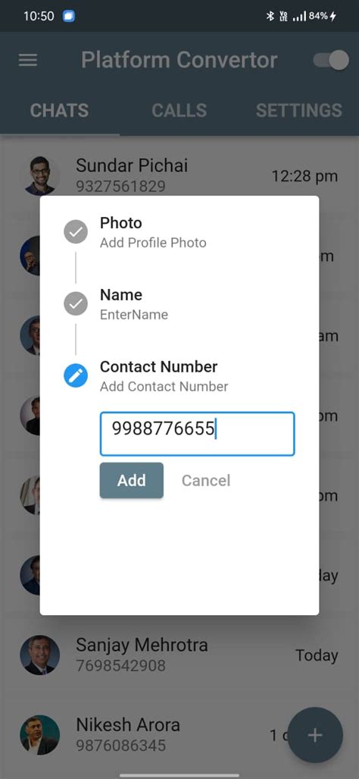
Task: Click the Contact Number pencil edit icon
Action: click(76, 376)
